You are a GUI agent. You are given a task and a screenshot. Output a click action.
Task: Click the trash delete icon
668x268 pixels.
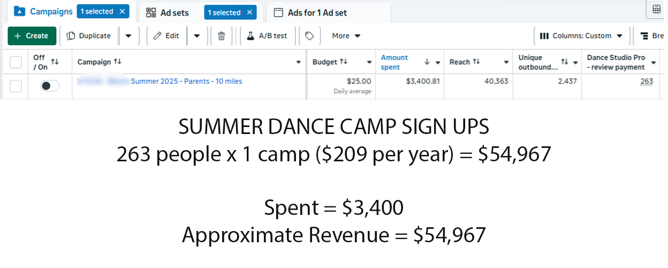click(222, 36)
